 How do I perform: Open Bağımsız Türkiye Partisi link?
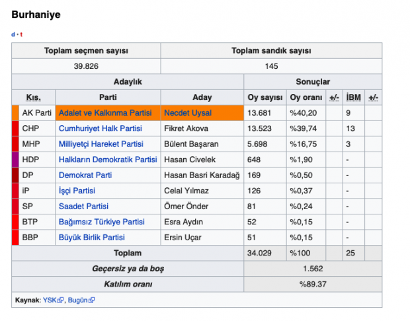(102, 222)
